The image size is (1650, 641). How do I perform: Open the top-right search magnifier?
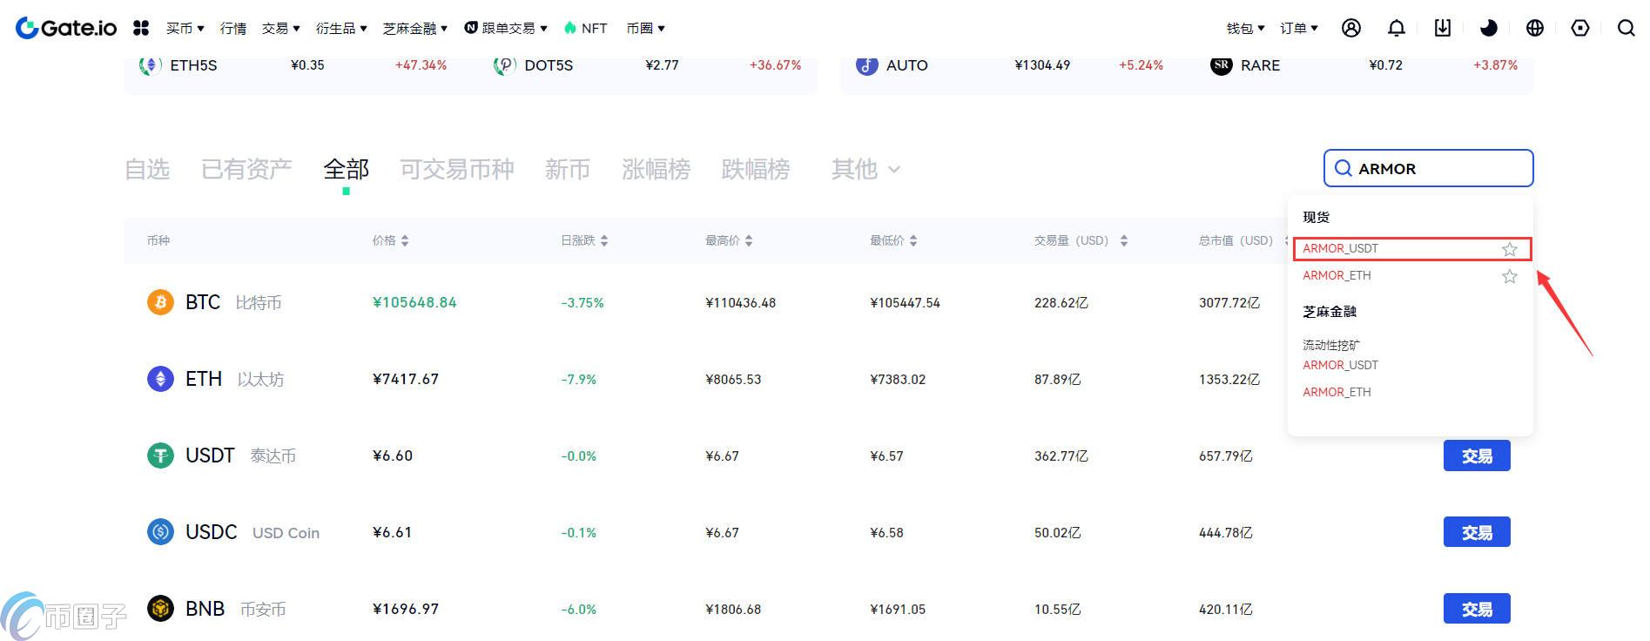(x=1626, y=28)
